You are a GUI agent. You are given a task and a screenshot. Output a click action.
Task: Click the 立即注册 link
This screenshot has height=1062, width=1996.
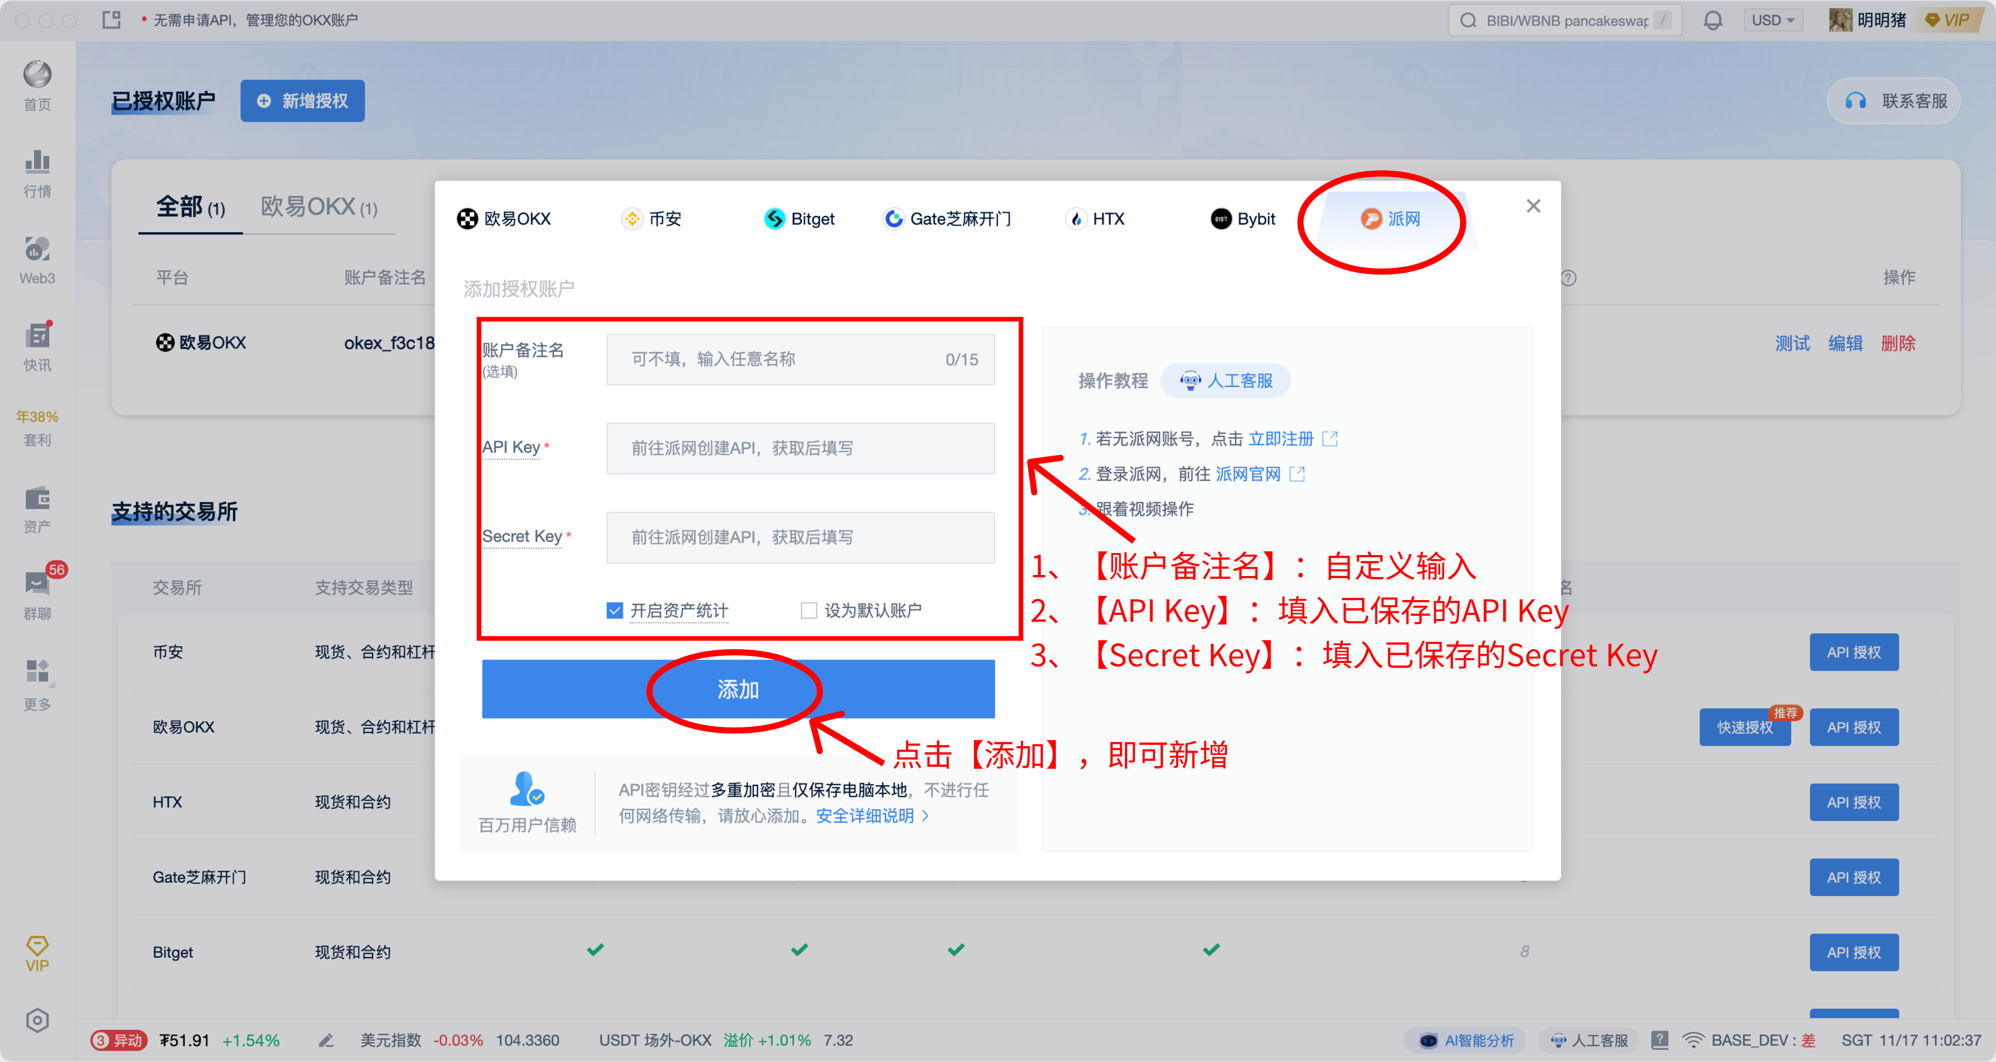pos(1281,439)
